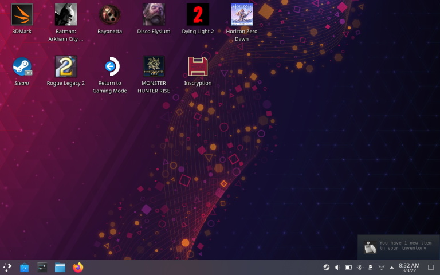This screenshot has height=275, width=440.
Task: Expand the hidden system tray icons arrow
Action: click(392, 268)
